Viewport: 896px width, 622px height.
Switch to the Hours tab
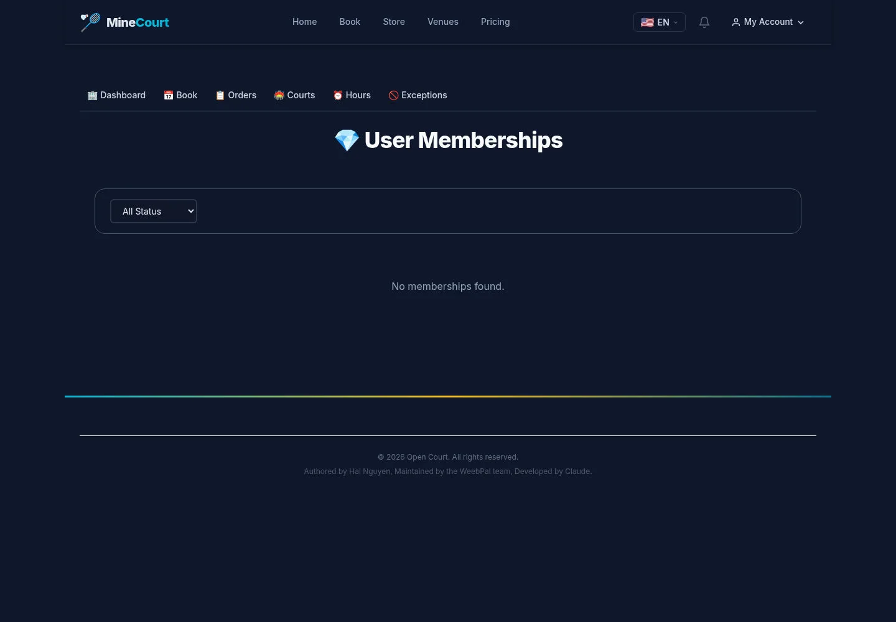352,95
